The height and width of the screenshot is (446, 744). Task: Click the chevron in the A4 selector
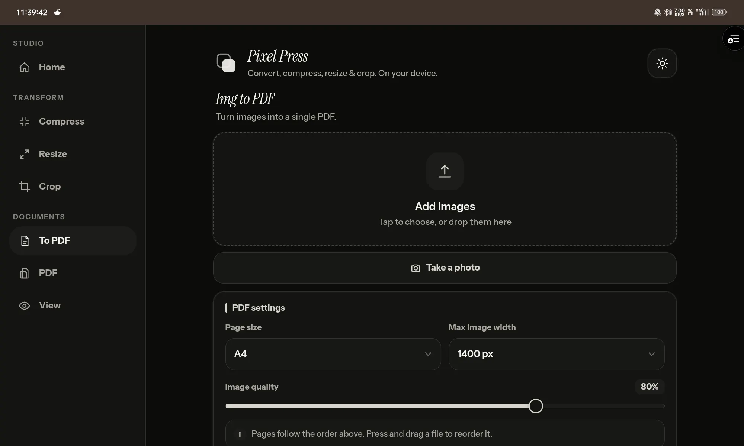point(428,354)
